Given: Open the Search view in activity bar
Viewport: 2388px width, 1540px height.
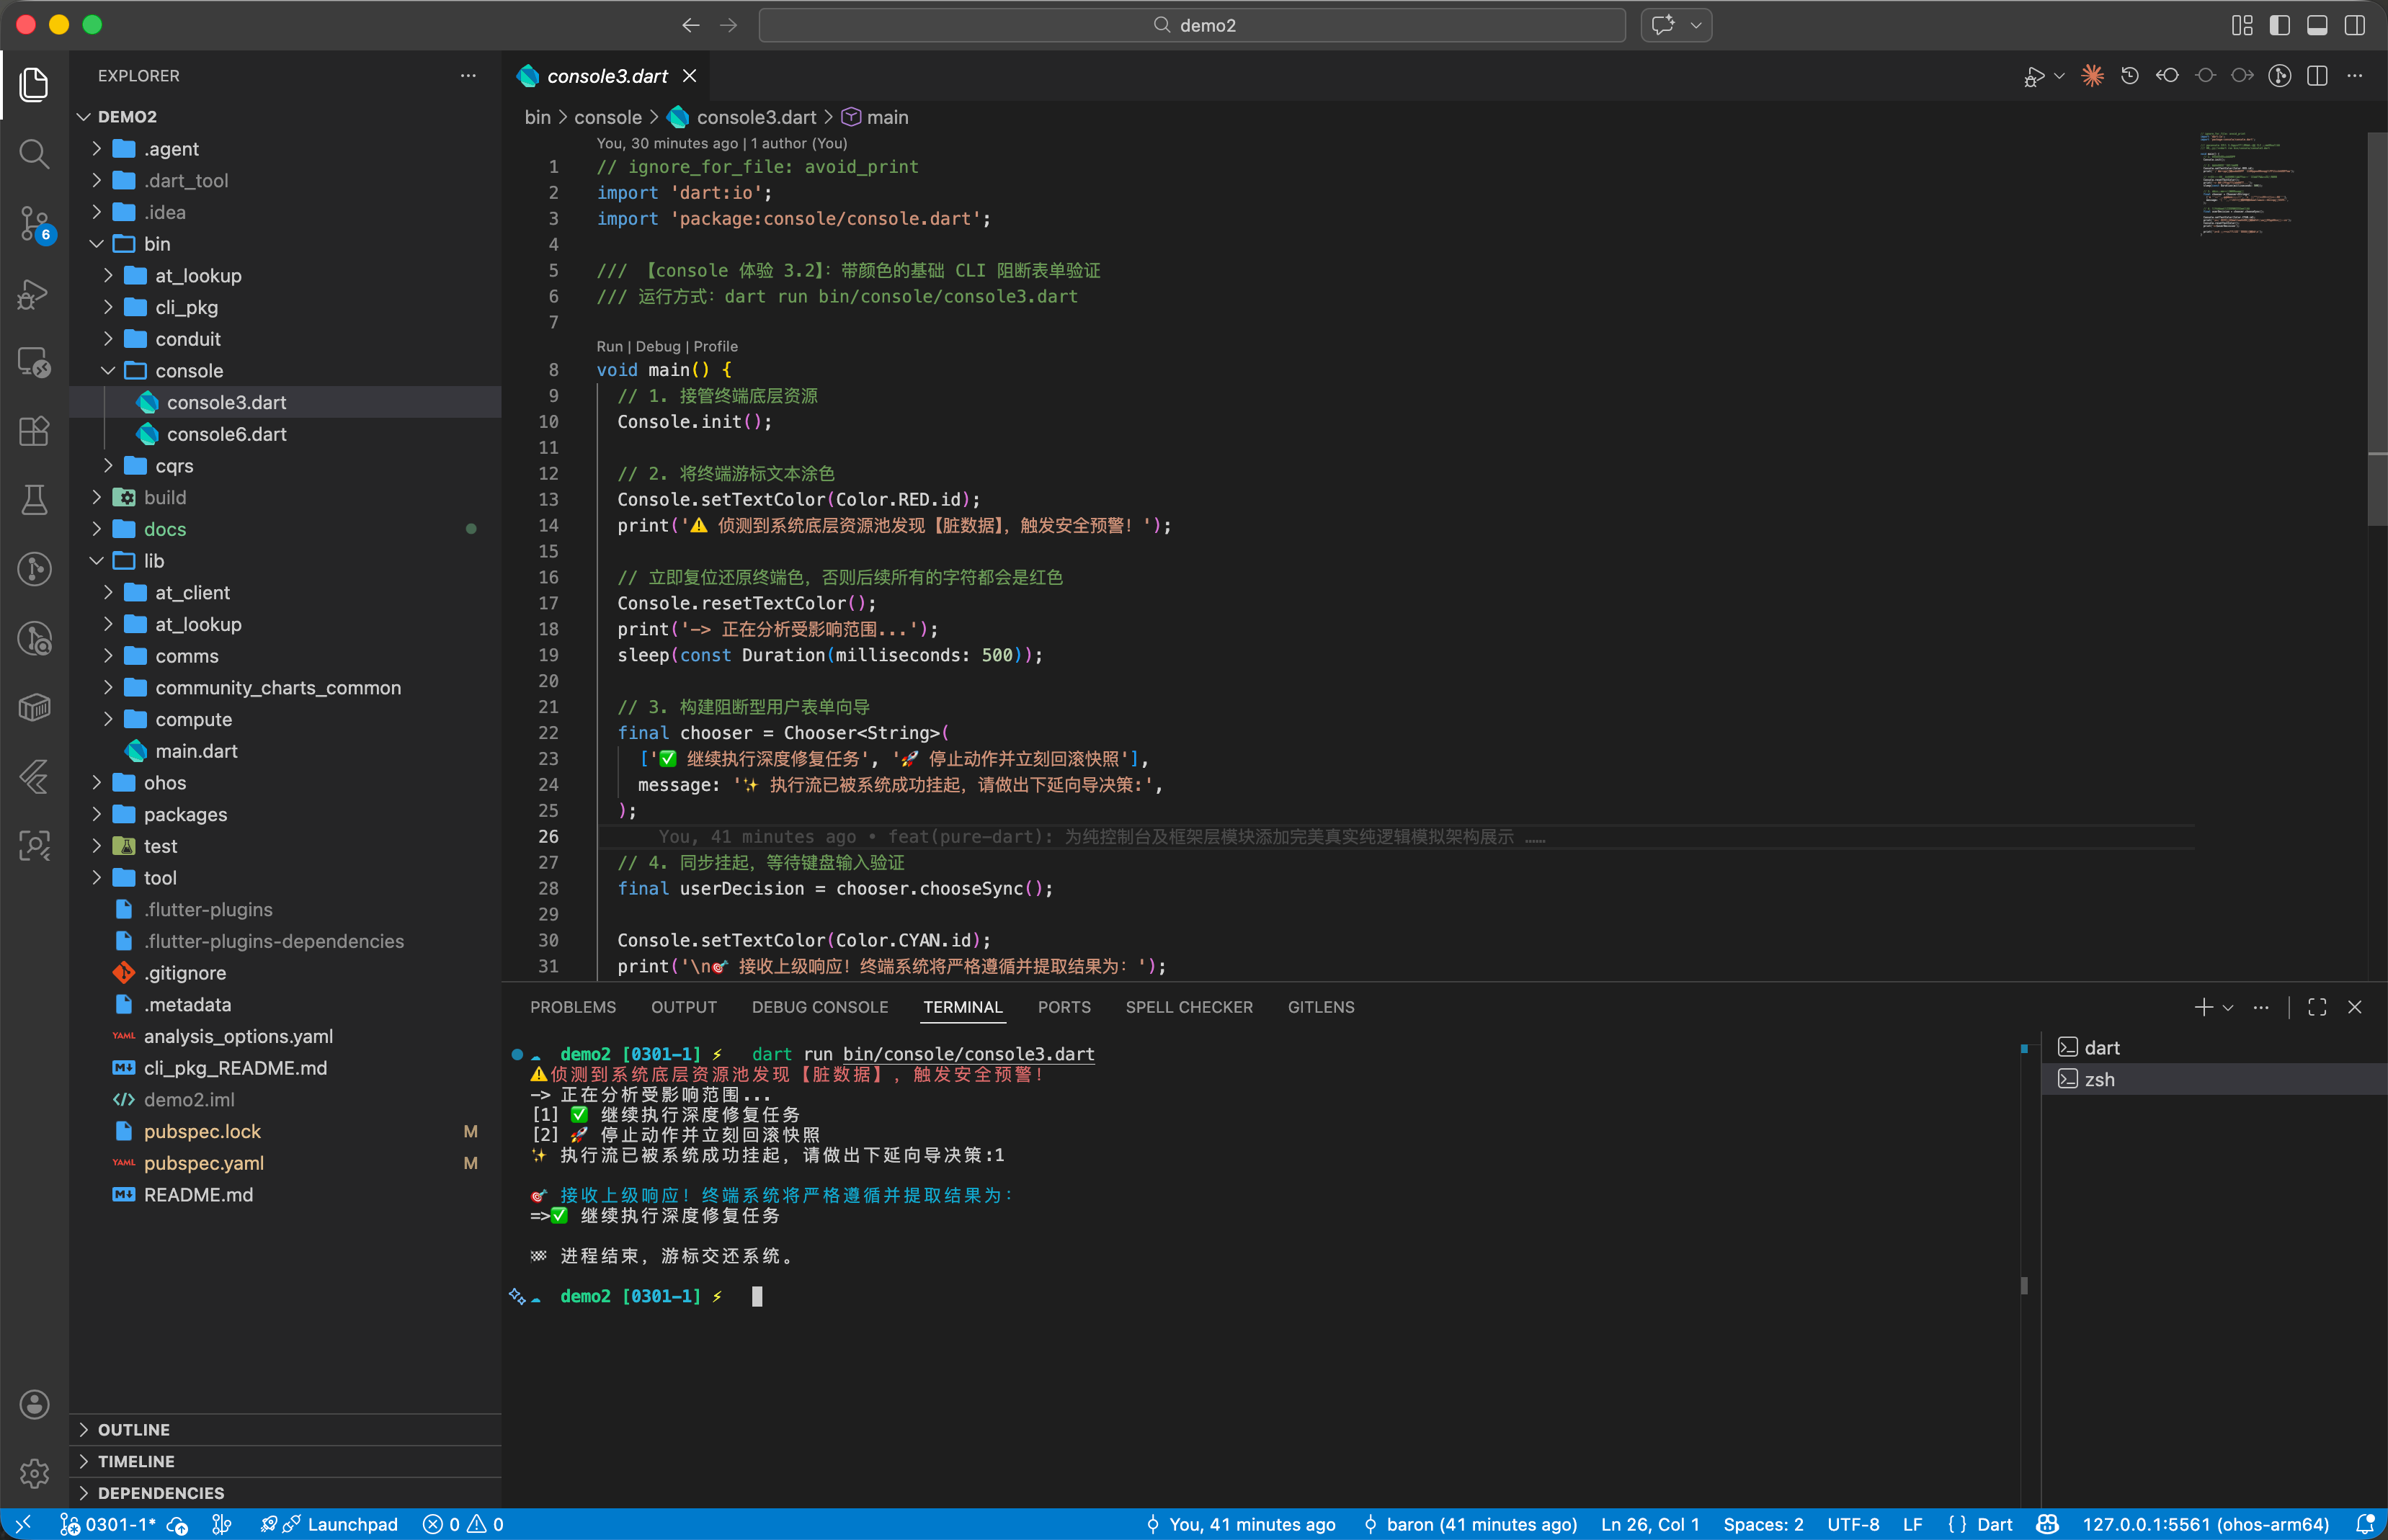Looking at the screenshot, I should coord(34,154).
